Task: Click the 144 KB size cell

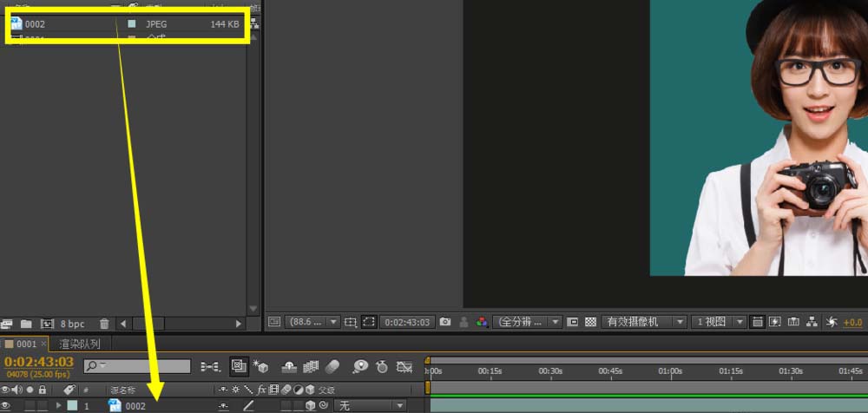Action: tap(225, 23)
